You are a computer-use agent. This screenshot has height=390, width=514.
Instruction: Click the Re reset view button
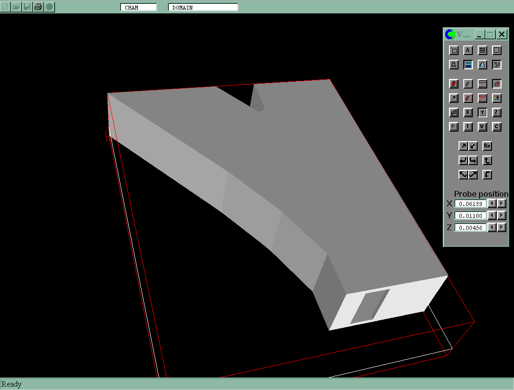(x=487, y=146)
